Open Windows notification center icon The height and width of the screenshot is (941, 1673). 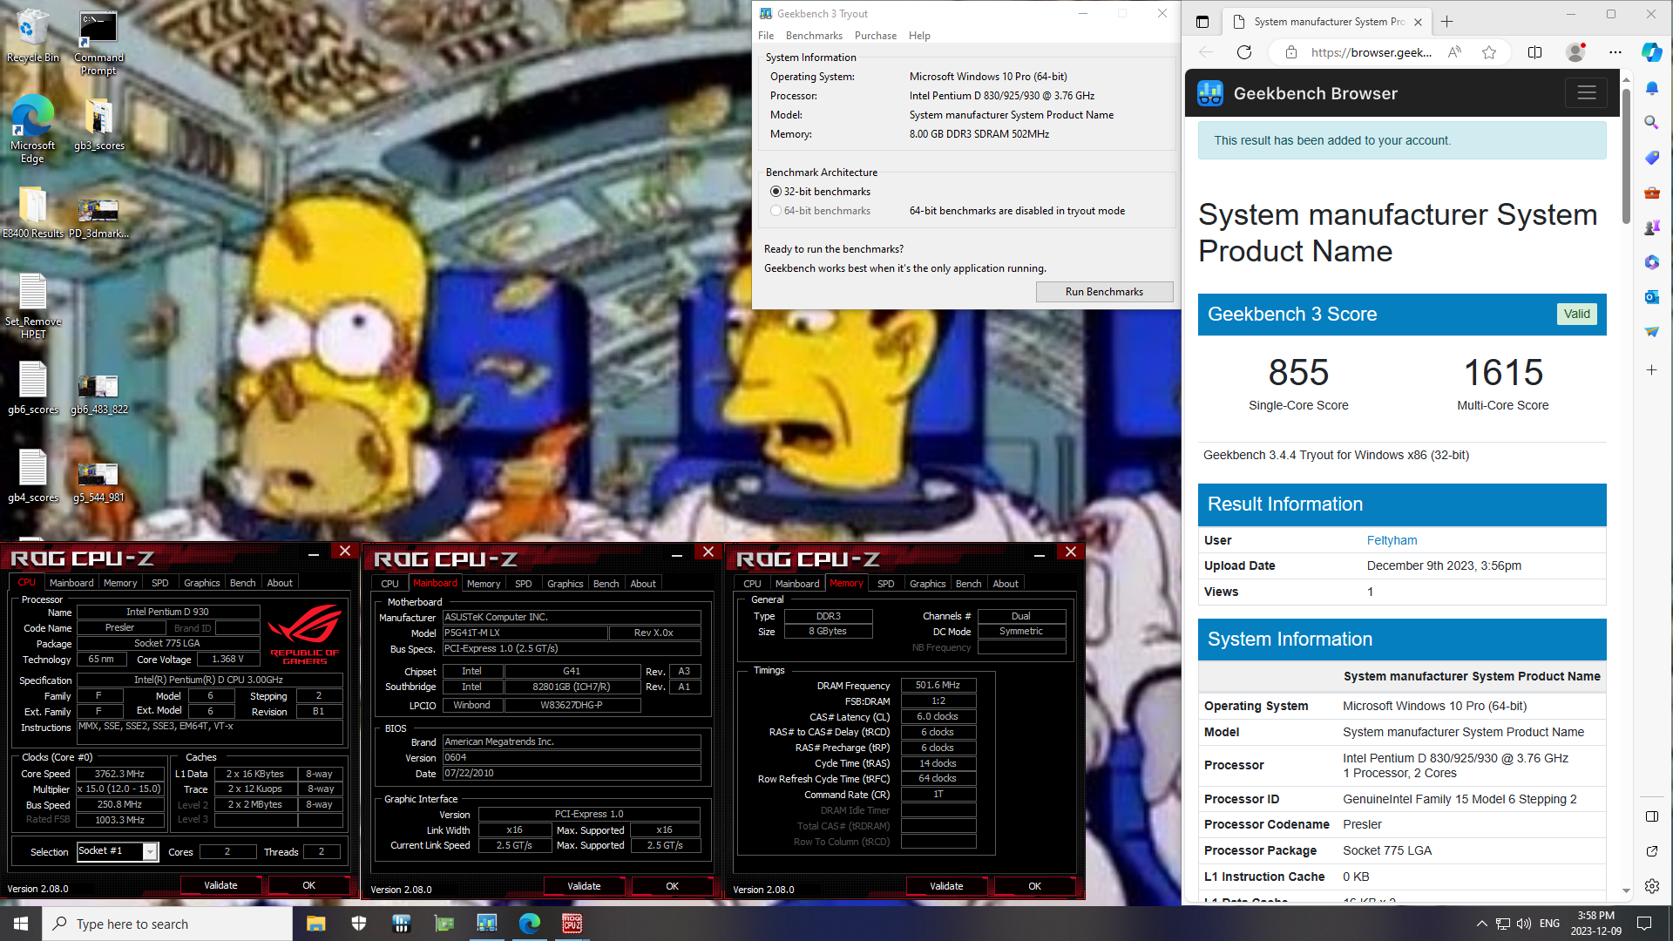[x=1644, y=924]
